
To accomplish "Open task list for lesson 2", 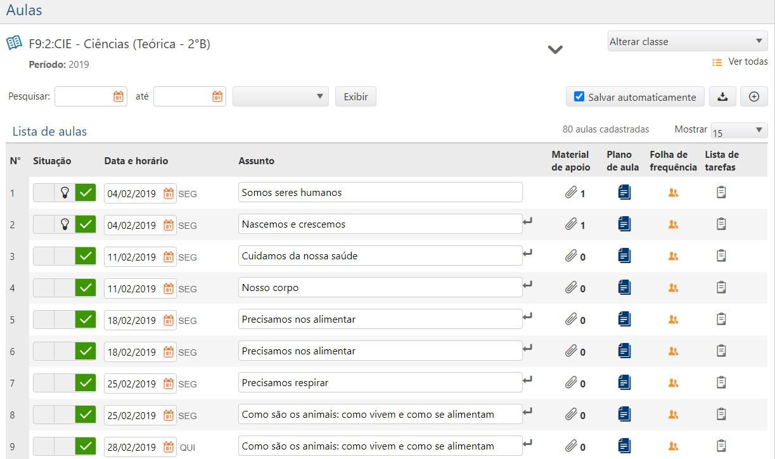I will click(x=721, y=224).
